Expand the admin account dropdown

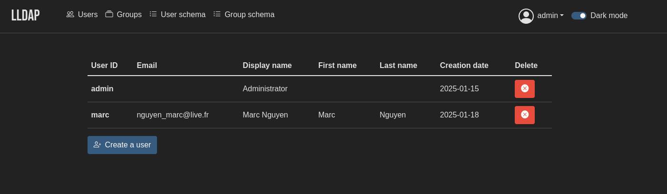(550, 16)
